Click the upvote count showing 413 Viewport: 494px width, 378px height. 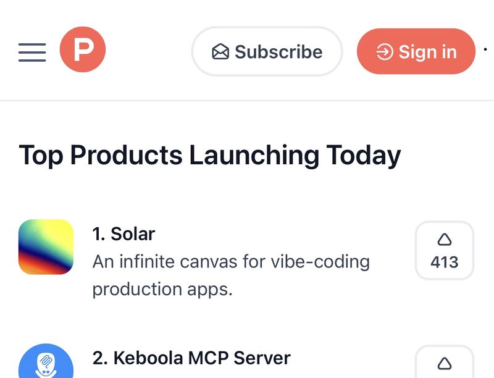tap(445, 262)
